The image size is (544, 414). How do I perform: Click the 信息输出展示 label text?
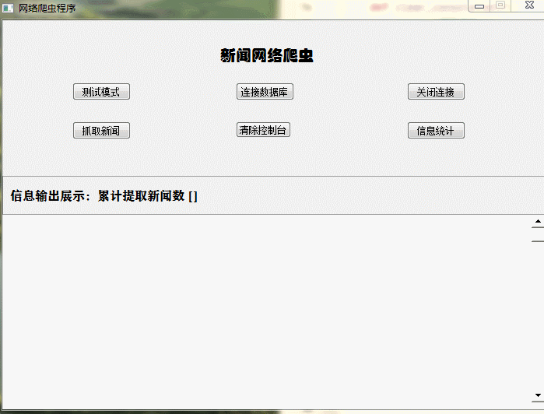(x=48, y=196)
